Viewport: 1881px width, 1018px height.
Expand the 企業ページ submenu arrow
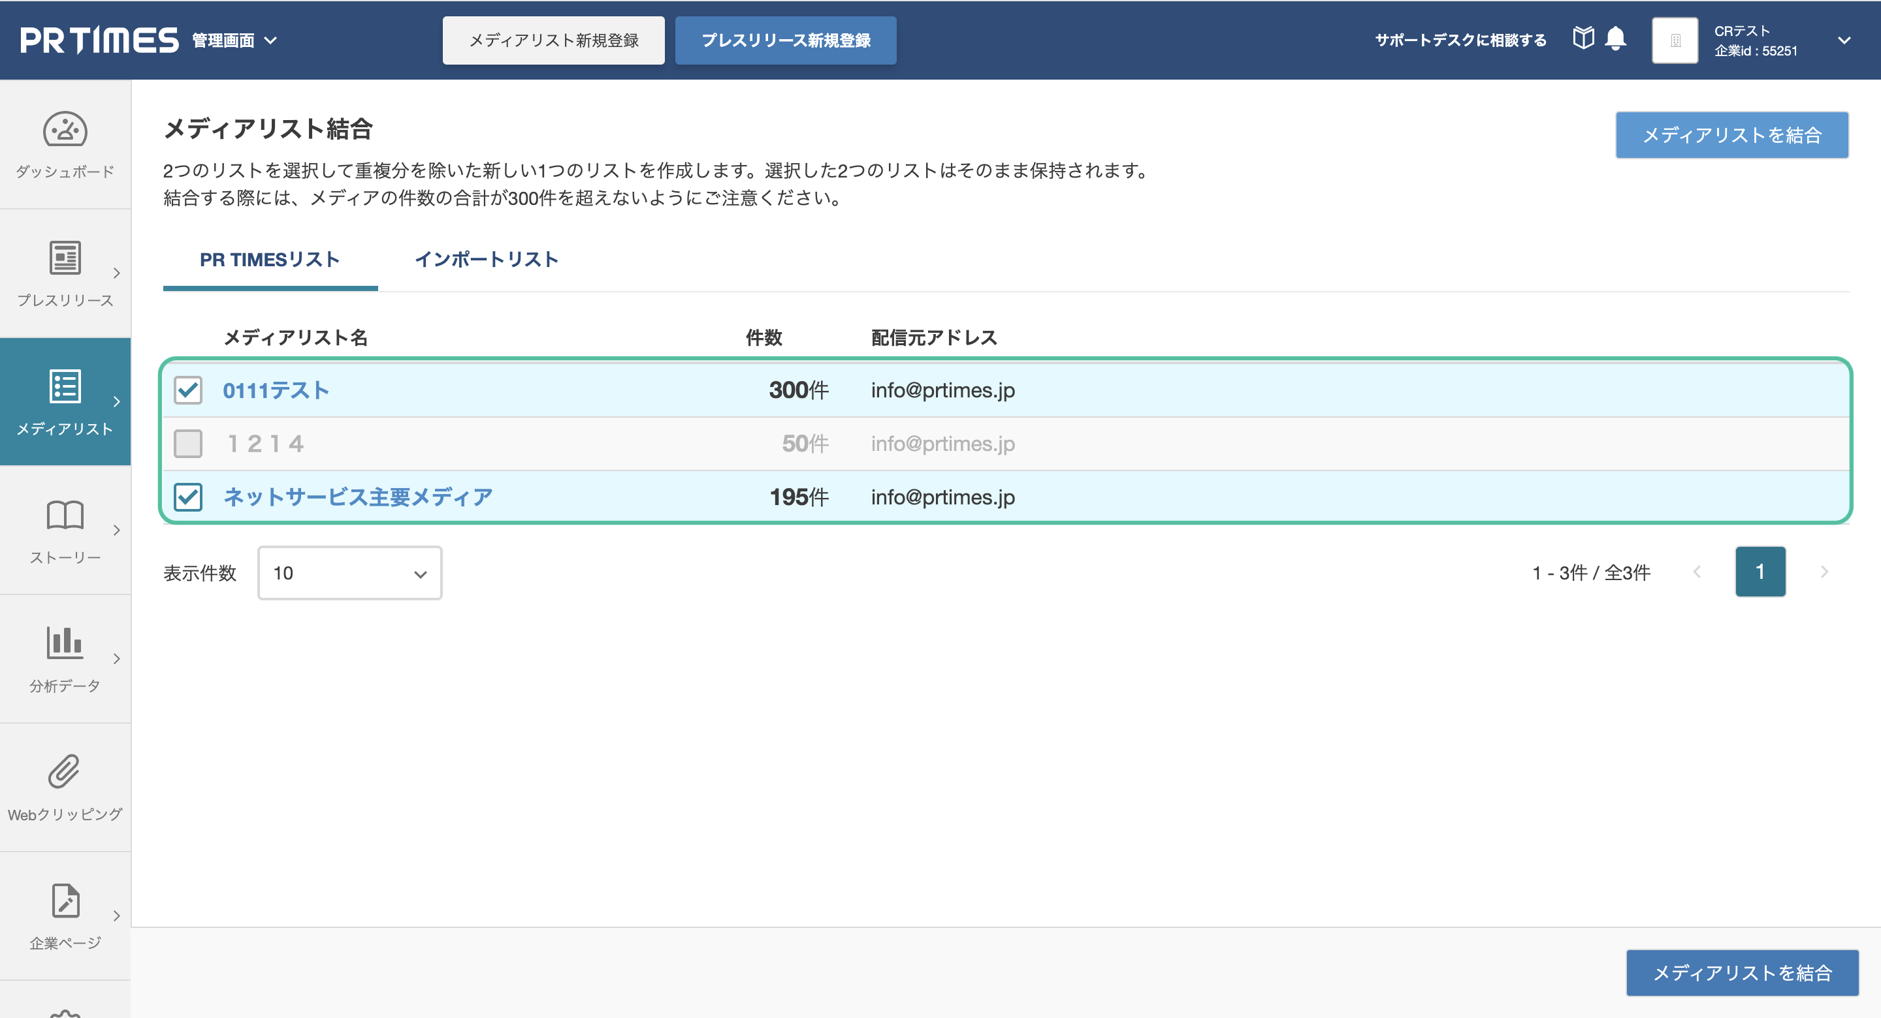pos(117,915)
